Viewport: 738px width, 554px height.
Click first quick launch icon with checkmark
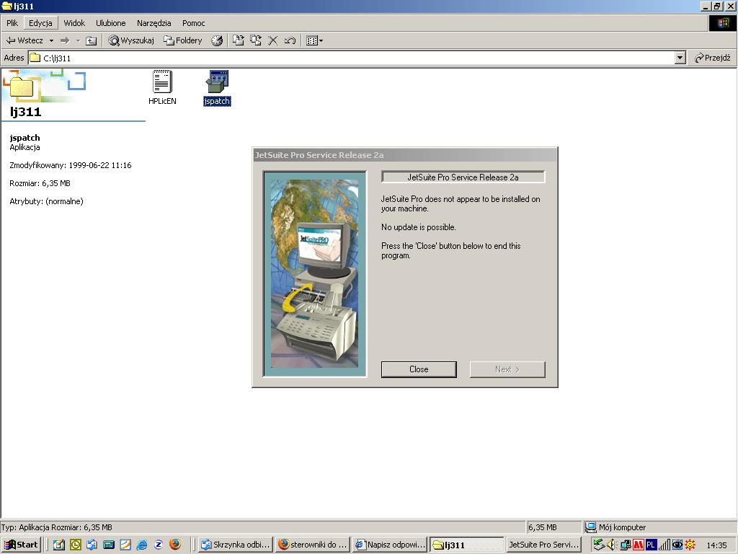click(x=59, y=545)
